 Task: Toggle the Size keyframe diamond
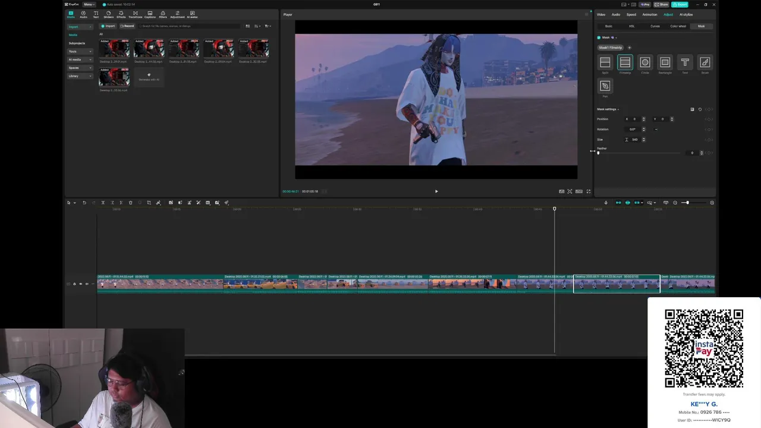point(708,140)
